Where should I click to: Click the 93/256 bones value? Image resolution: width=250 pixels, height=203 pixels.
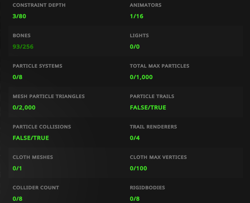click(23, 47)
